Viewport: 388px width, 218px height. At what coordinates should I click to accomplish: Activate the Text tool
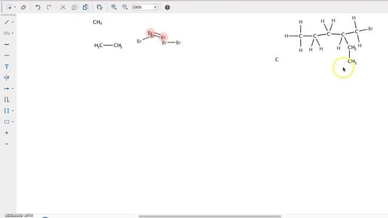click(x=7, y=67)
